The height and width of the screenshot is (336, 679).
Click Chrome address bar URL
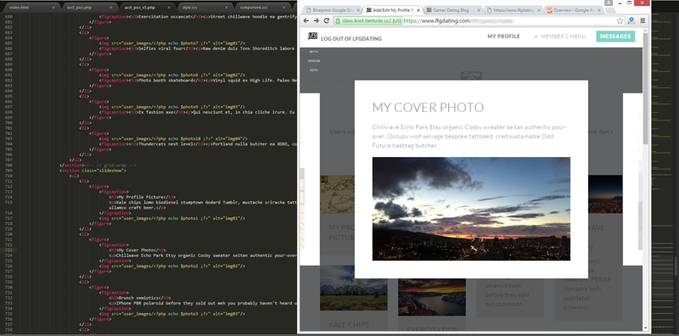(459, 20)
